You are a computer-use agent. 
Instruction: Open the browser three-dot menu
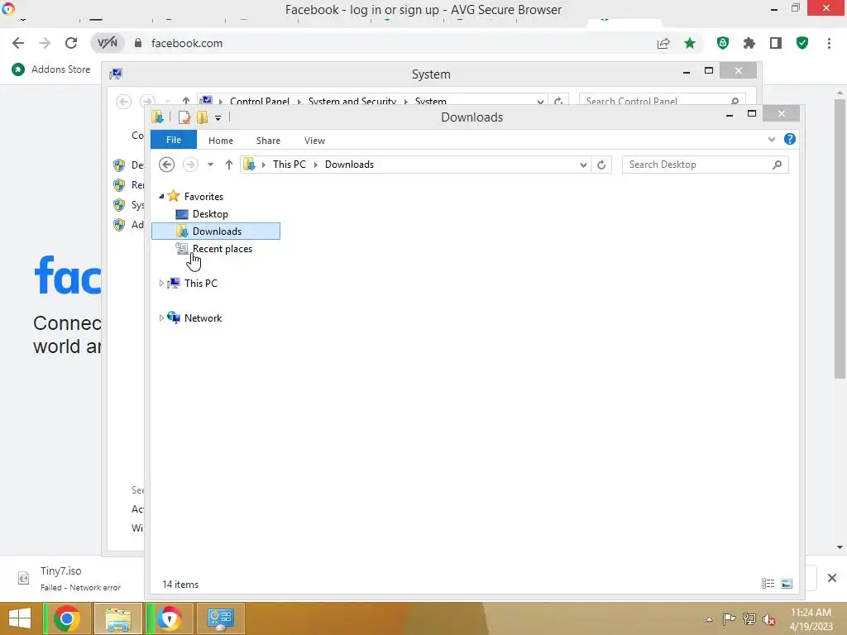(829, 43)
